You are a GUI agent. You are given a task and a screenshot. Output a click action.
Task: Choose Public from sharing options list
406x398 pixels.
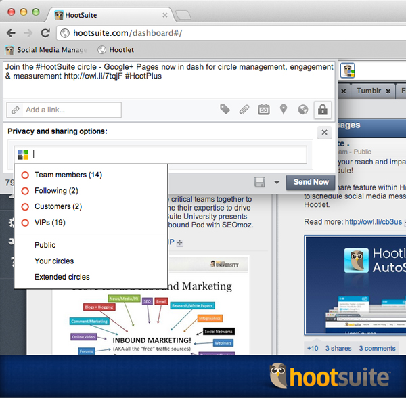(45, 245)
